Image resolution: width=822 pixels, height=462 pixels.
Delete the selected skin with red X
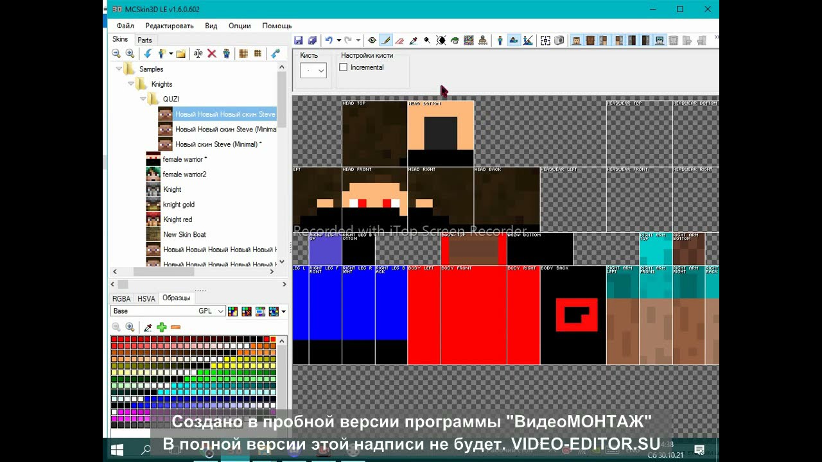211,54
